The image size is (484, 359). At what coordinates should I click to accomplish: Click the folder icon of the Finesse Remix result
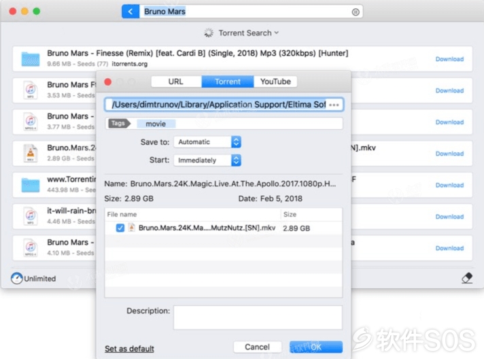tap(30, 59)
